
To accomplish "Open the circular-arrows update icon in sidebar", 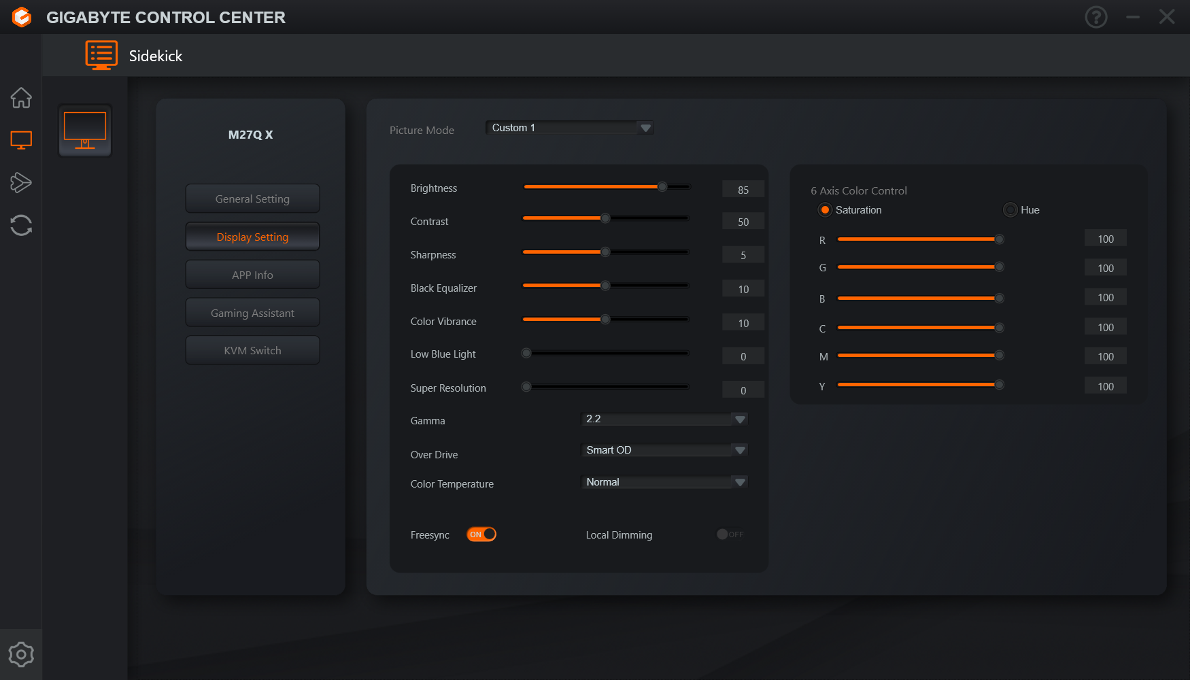I will (x=21, y=225).
